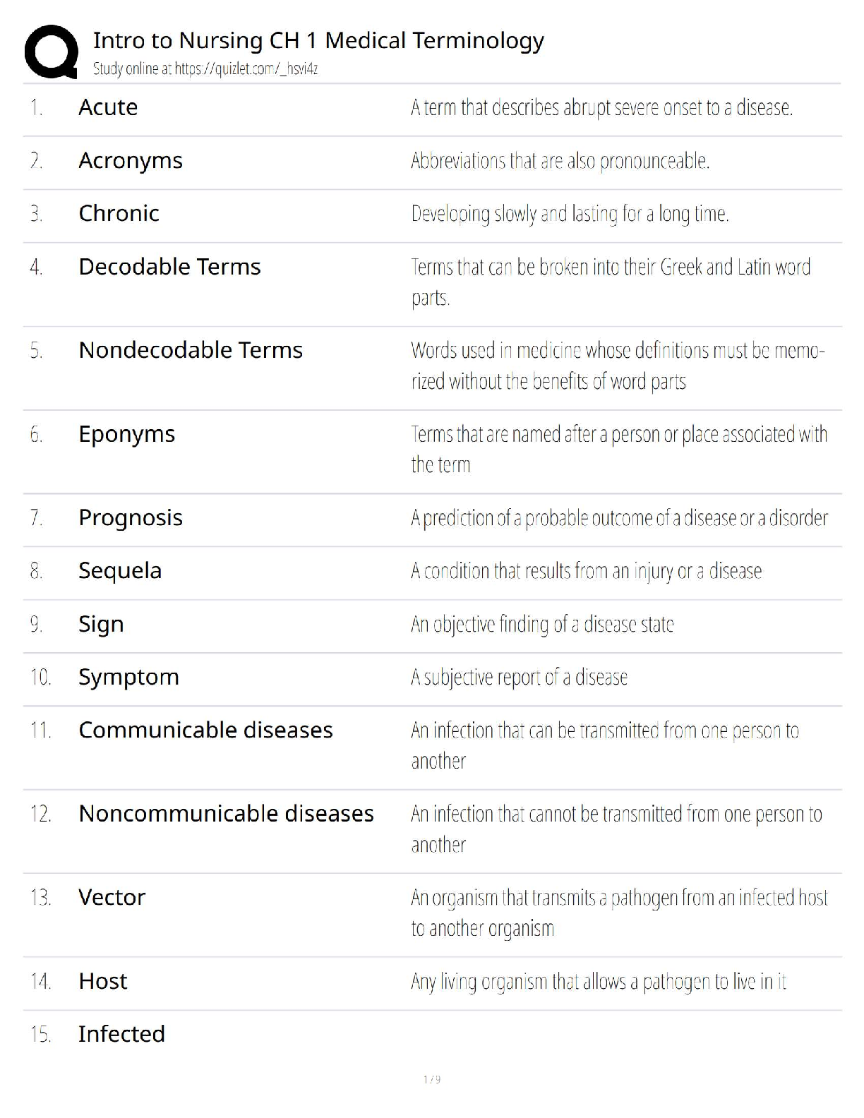Click the term Host

[x=103, y=981]
